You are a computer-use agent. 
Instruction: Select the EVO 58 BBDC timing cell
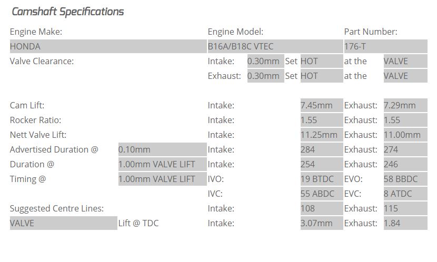tap(405, 179)
